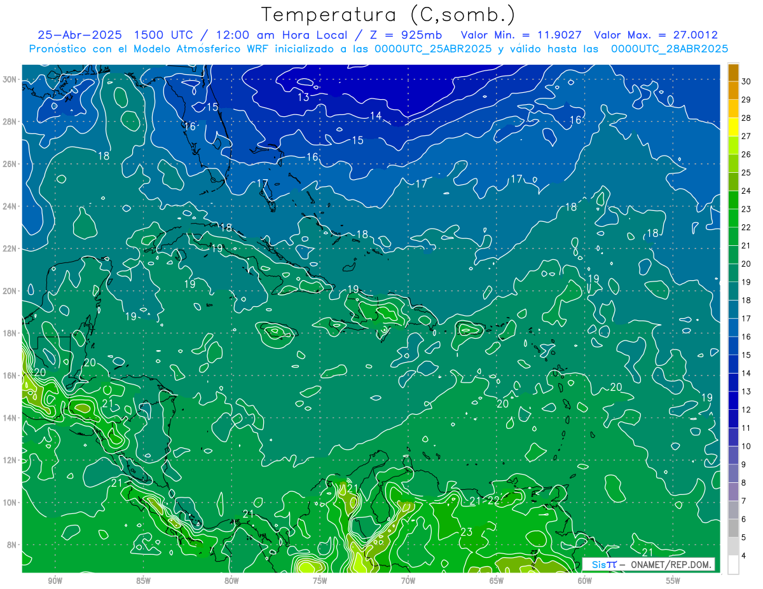Click the "22N" latitude axis label
Image resolution: width=763 pixels, height=589 pixels.
[10, 248]
